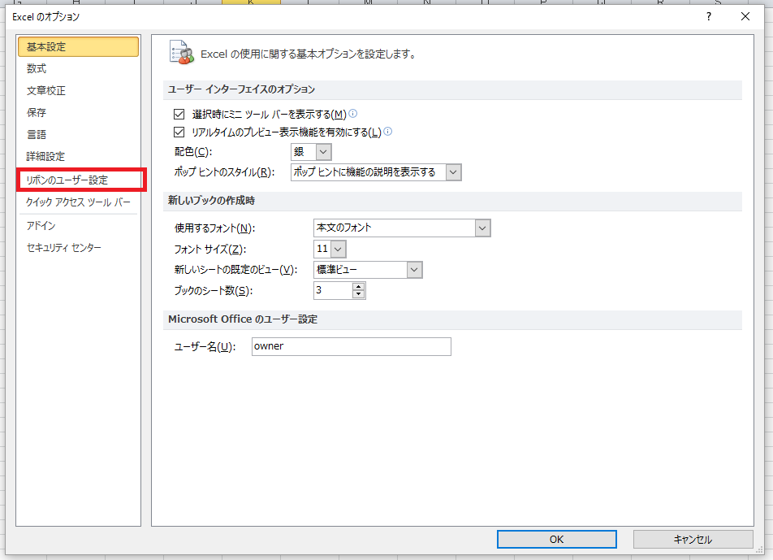Toggle 選択時にミニ ツール バーを表示する checkbox
Viewport: 773px width, 560px height.
179,115
